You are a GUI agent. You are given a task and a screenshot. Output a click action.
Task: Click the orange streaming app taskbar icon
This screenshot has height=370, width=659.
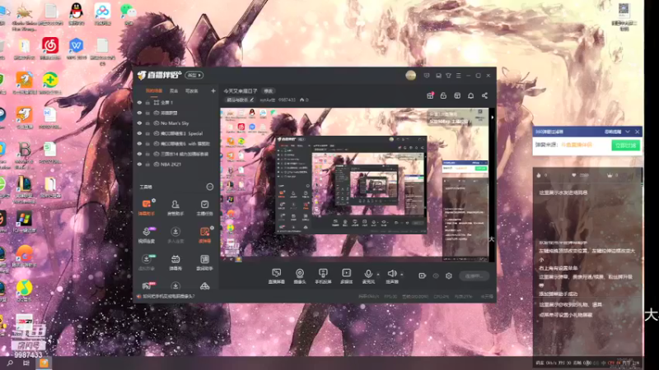click(x=44, y=363)
